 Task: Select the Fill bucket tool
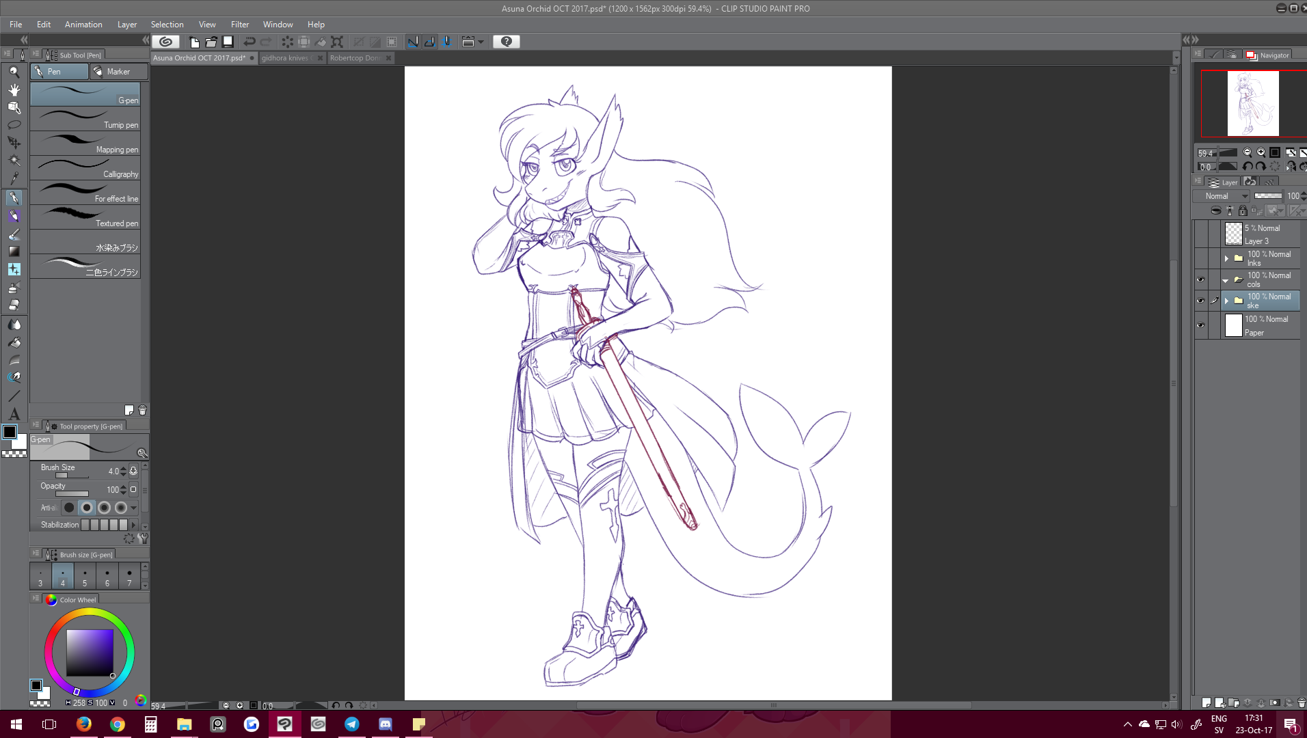click(x=14, y=342)
